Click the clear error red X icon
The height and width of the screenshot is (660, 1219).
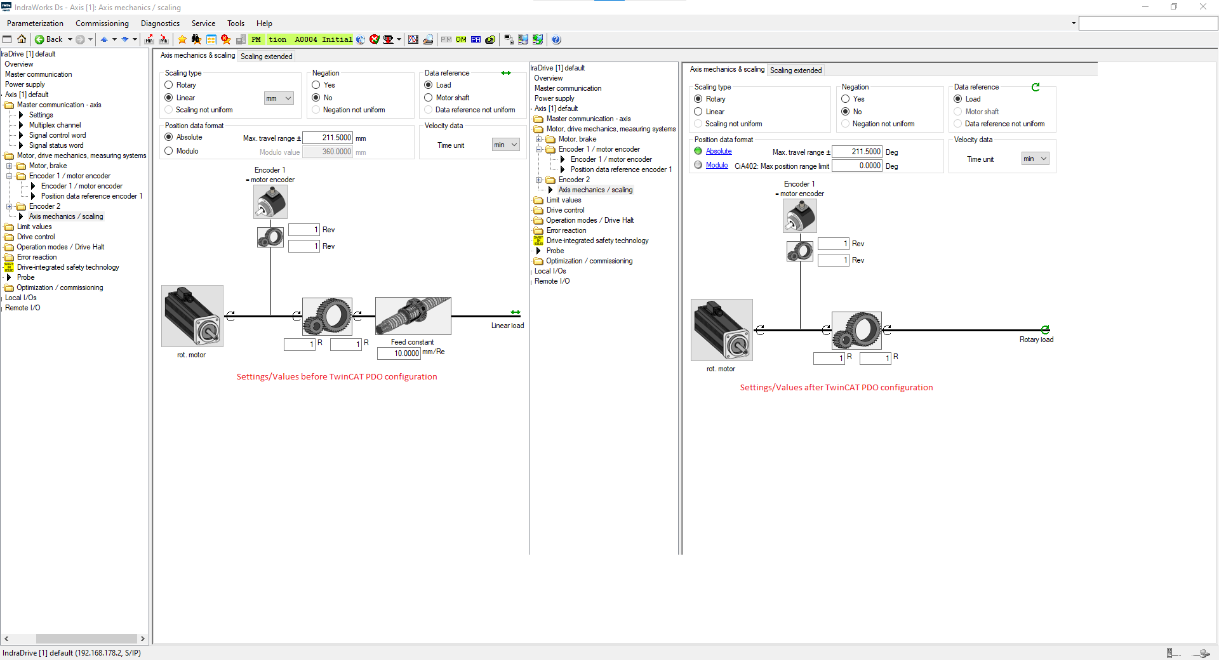(x=375, y=39)
